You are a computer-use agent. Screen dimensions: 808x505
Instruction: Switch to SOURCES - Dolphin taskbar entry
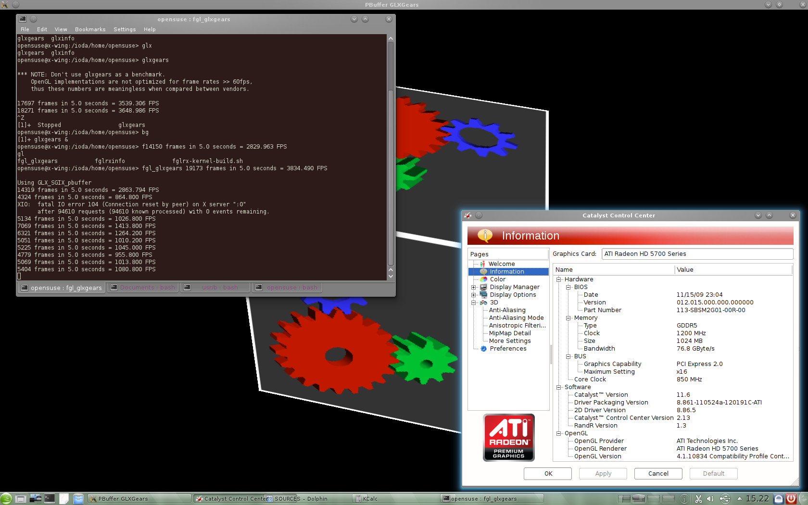point(308,499)
